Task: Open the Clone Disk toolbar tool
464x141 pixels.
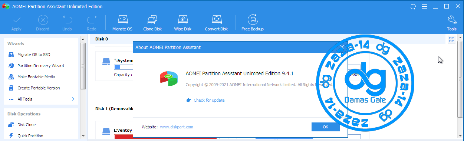Action: click(x=152, y=23)
